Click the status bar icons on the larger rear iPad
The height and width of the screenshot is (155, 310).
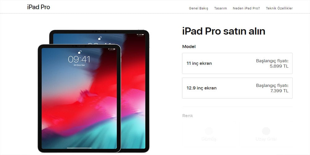(x=140, y=35)
